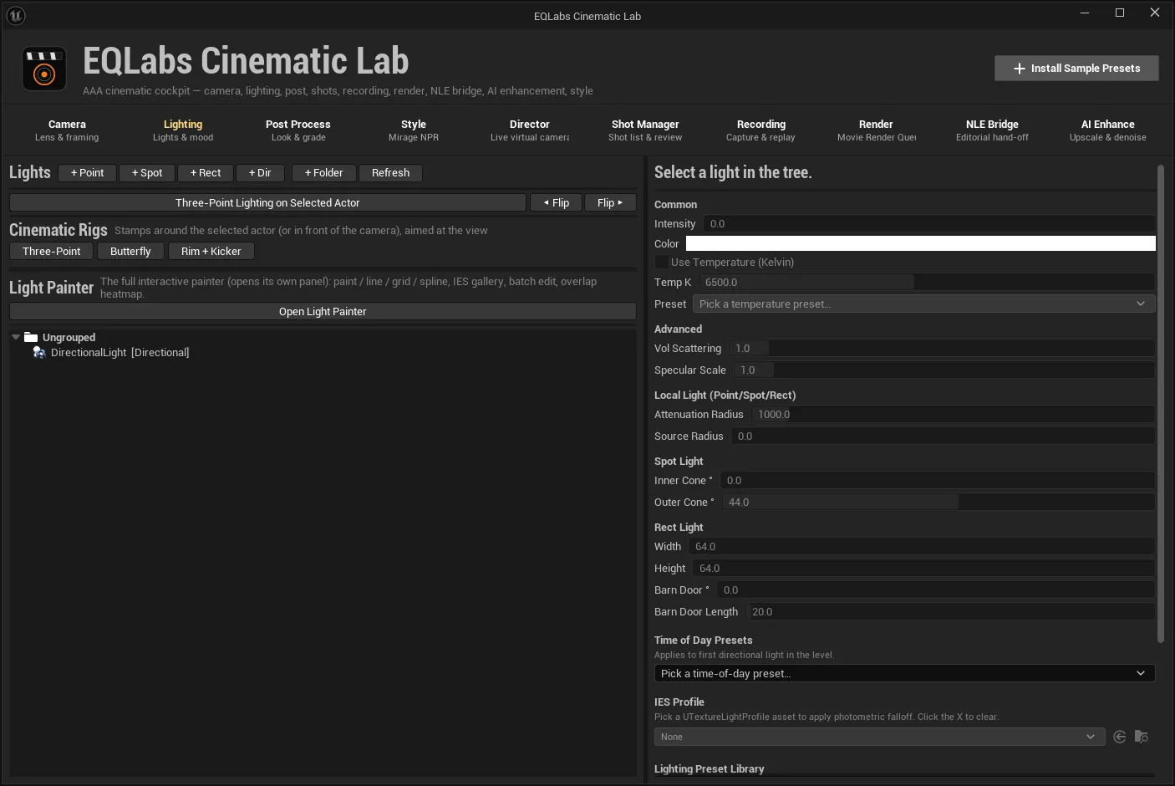
Task: Add a rect light with + Rect
Action: 206,173
